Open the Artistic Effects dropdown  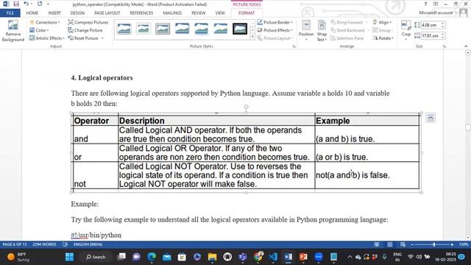click(47, 38)
